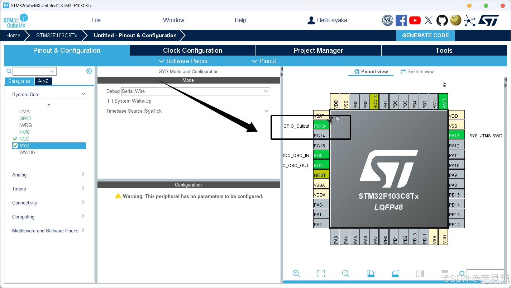The height and width of the screenshot is (288, 511).
Task: Switch to the Project Manager tab
Action: coord(318,50)
